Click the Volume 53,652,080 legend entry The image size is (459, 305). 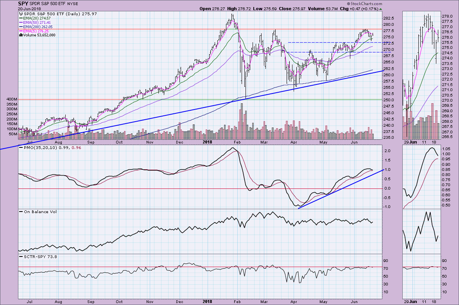pos(39,35)
